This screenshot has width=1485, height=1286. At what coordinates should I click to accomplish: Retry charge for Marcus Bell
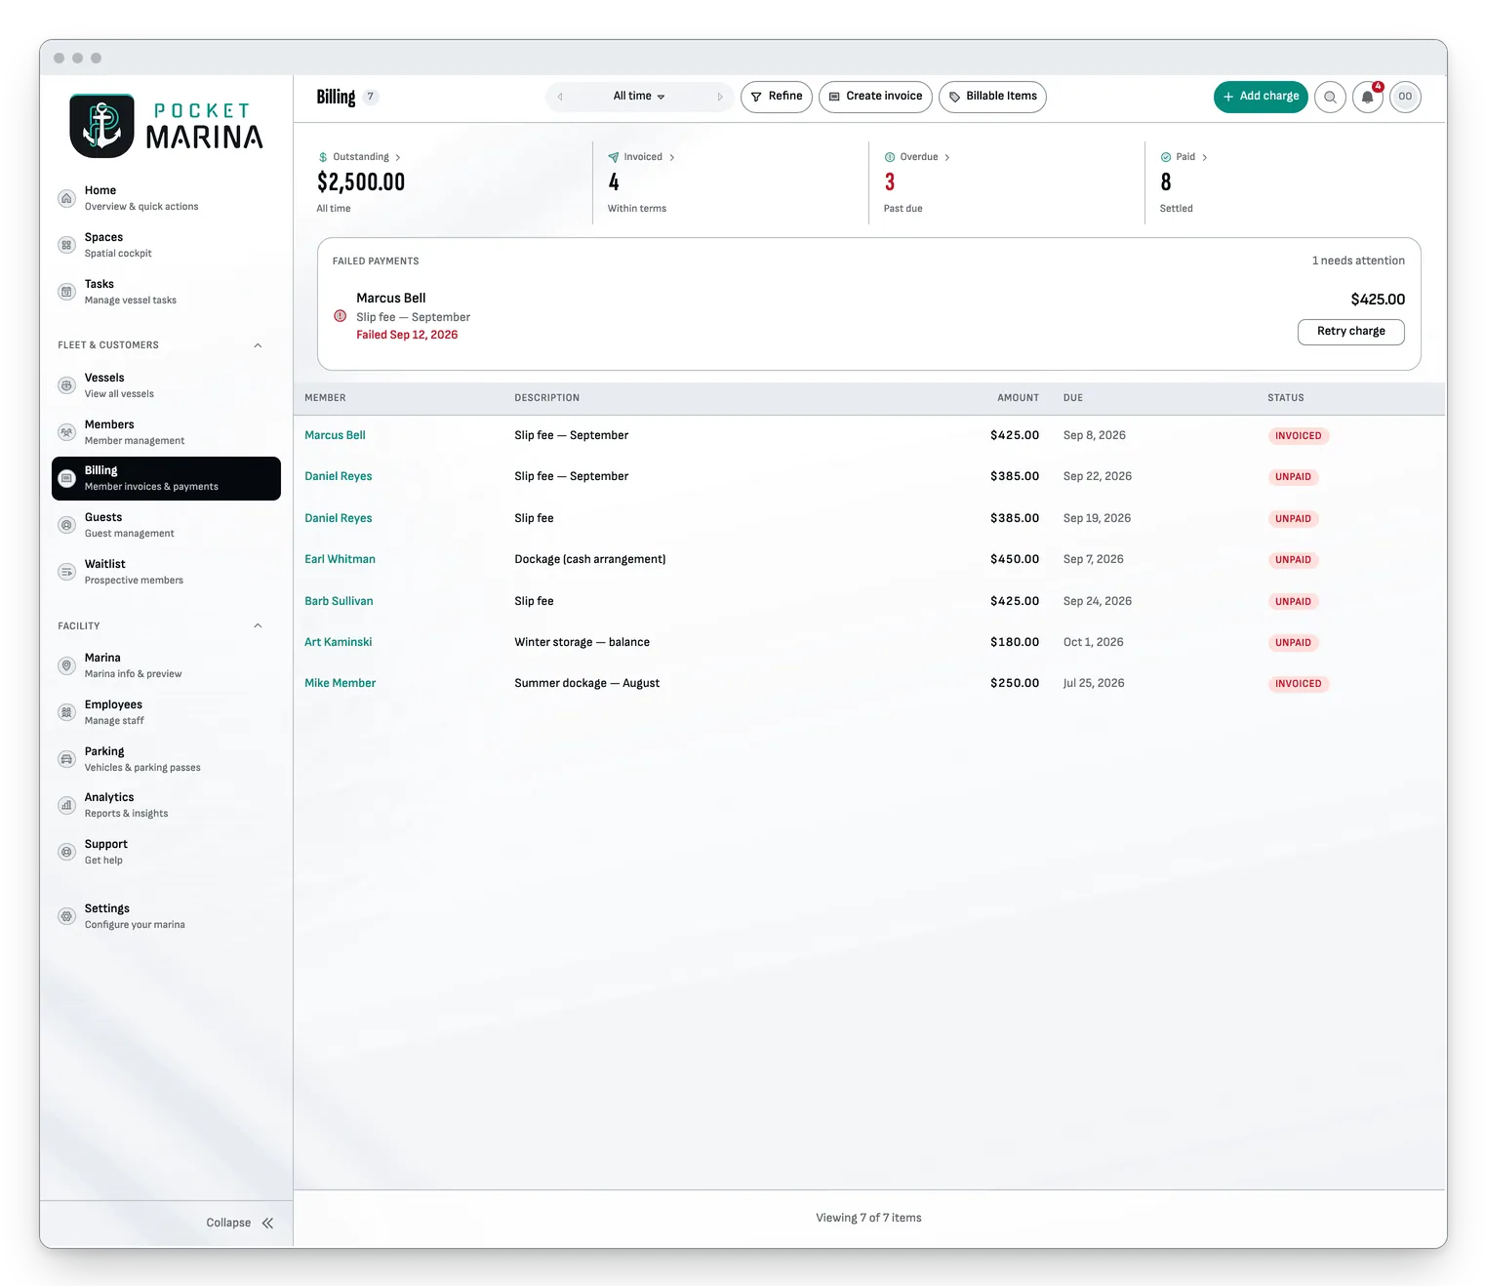click(1350, 332)
